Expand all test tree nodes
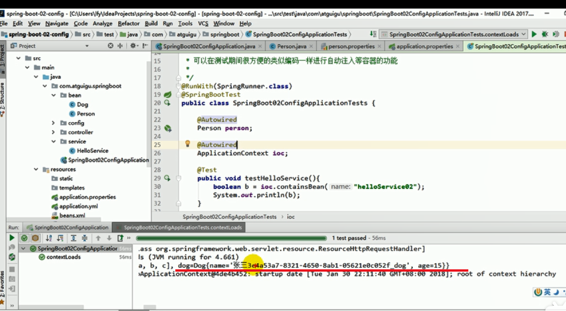 point(73,238)
